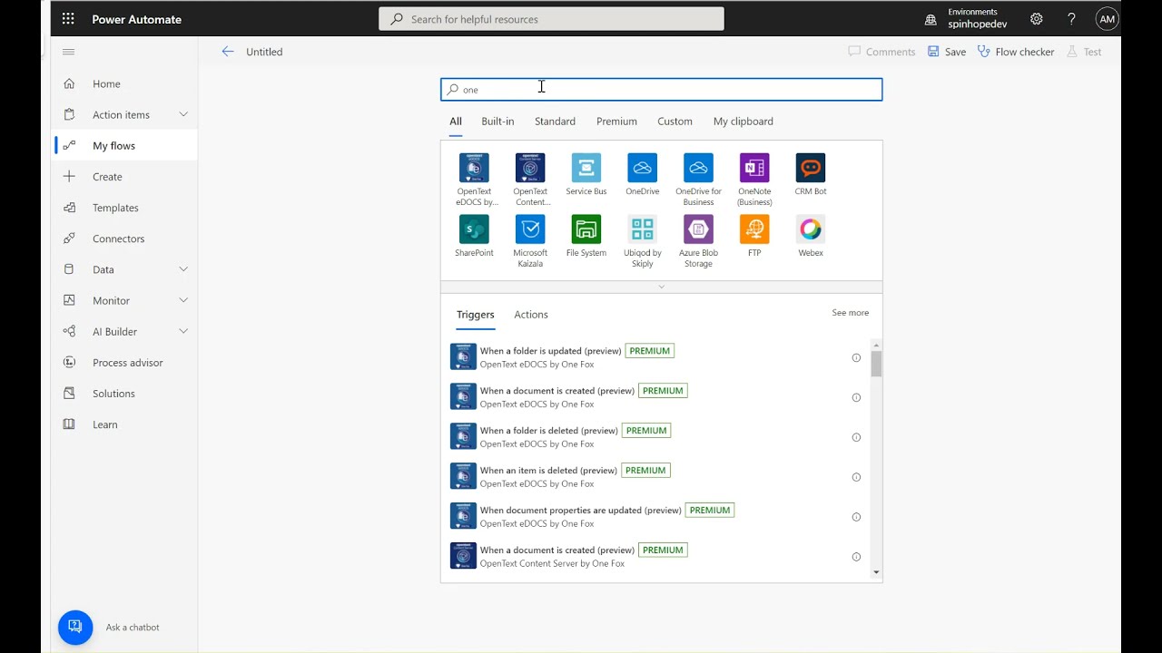Expand the Monitor menu chevron
Viewport: 1162px width, 653px height.
click(183, 300)
